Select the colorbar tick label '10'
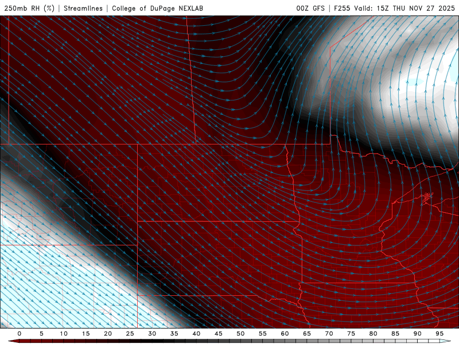Image resolution: width=459 pixels, height=344 pixels. pyautogui.click(x=64, y=334)
